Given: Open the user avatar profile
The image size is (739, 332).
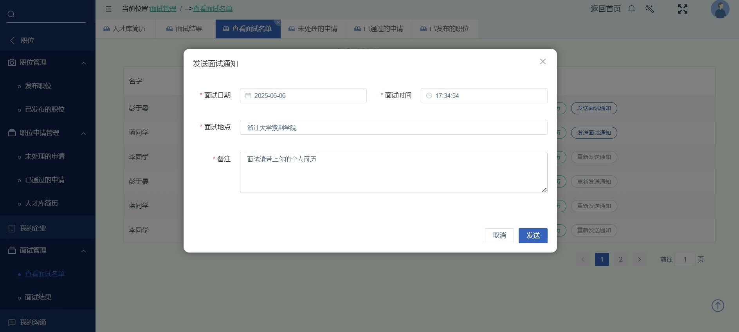Looking at the screenshot, I should 720,9.
